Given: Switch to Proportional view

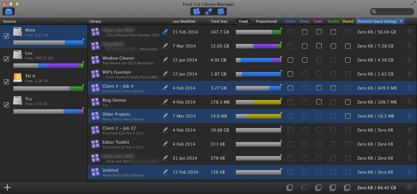Looking at the screenshot, I should [266, 21].
